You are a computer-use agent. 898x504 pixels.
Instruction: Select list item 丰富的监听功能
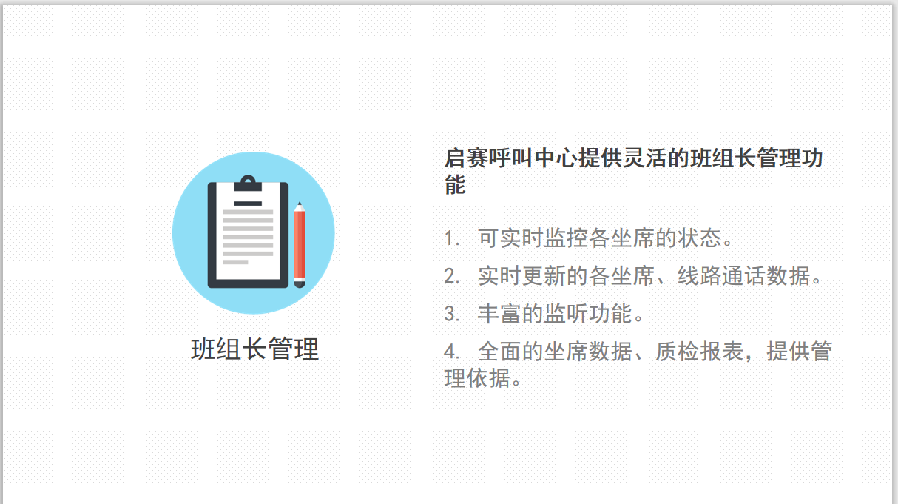(545, 314)
